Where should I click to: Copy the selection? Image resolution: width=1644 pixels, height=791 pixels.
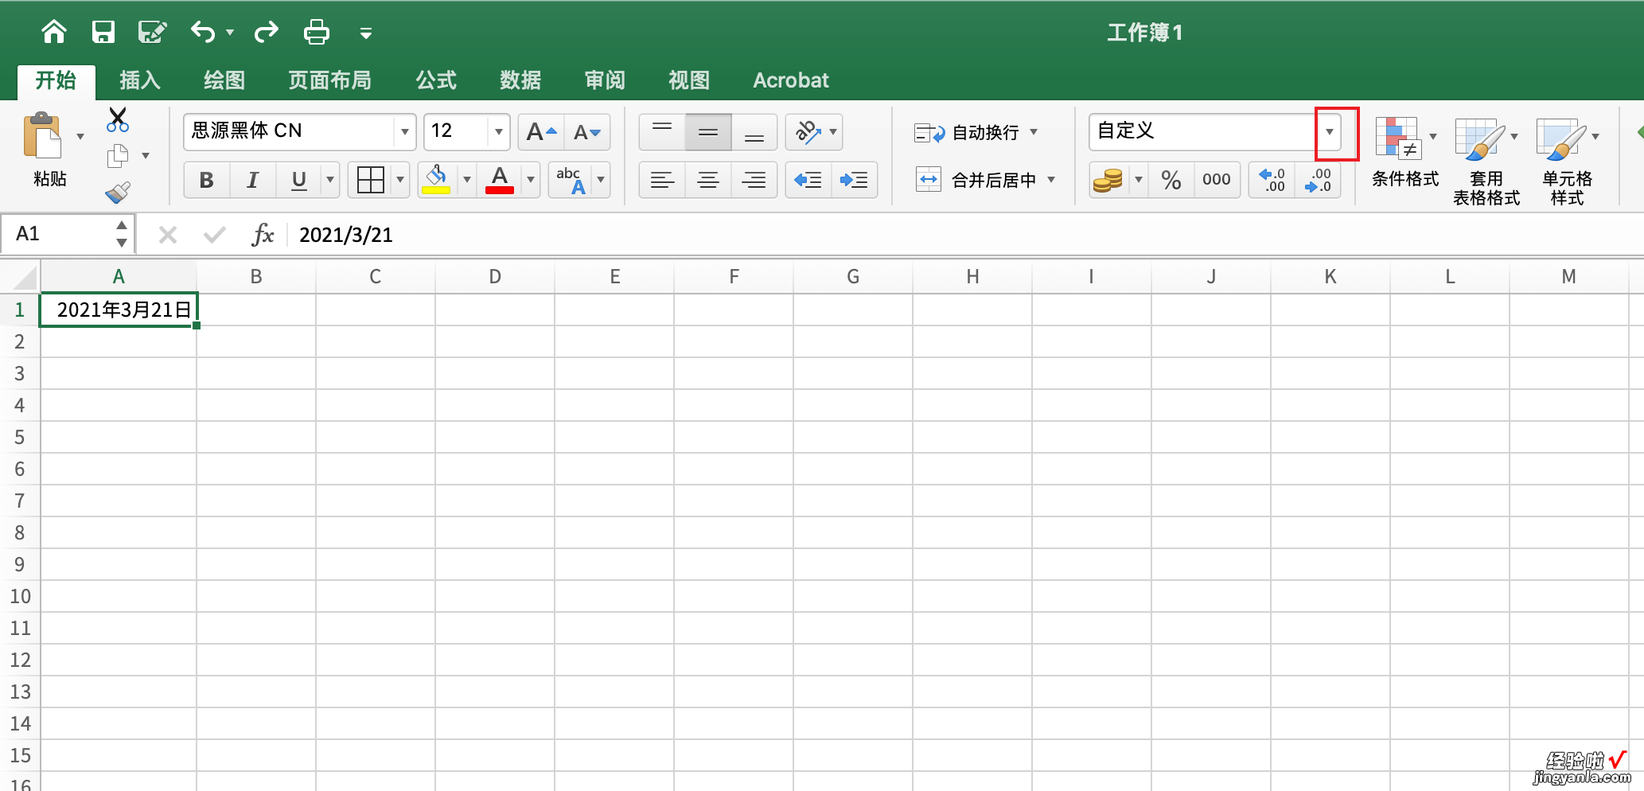coord(118,156)
